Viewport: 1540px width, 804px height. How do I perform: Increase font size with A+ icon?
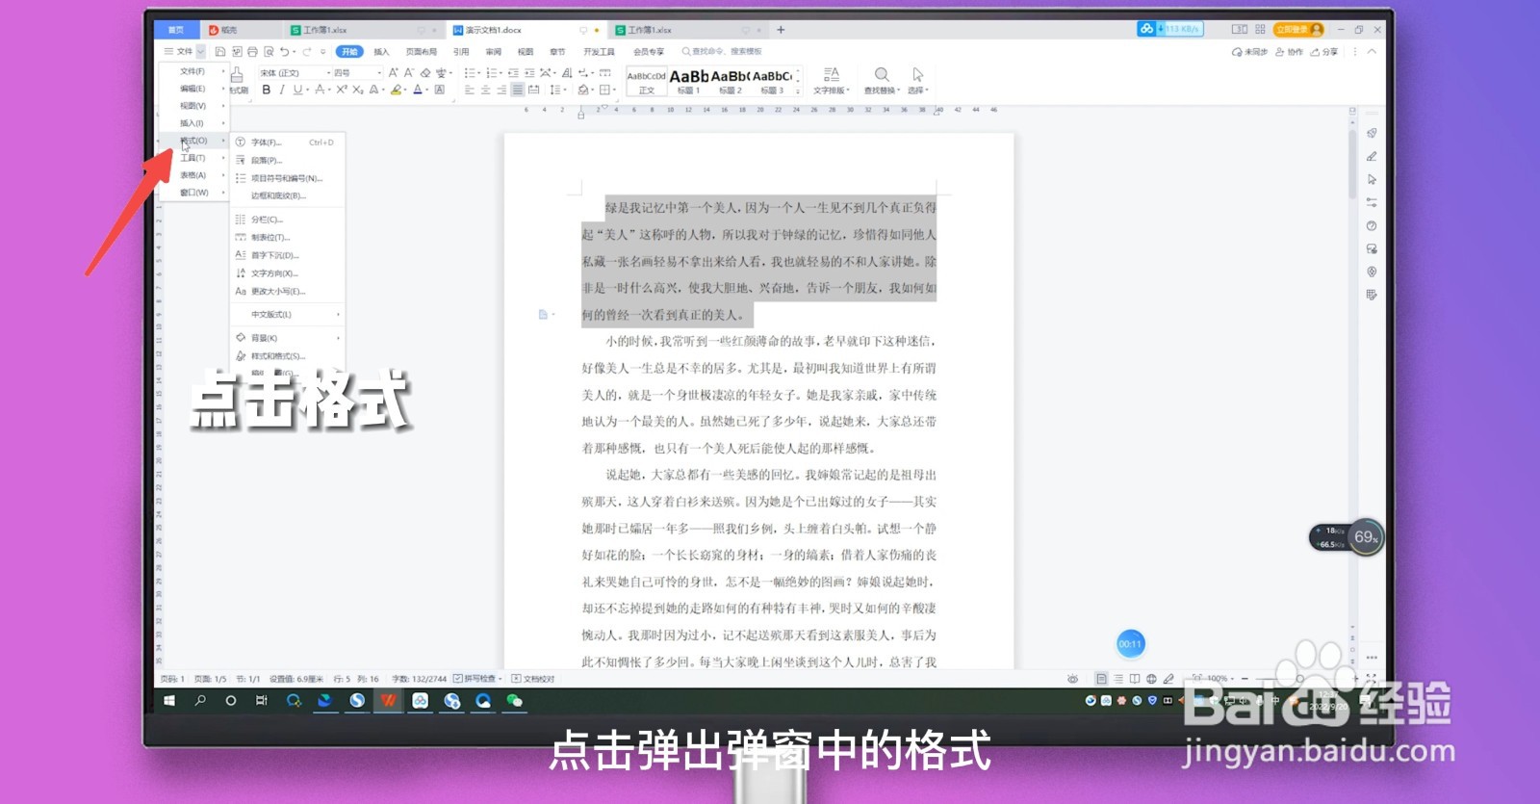click(x=393, y=72)
